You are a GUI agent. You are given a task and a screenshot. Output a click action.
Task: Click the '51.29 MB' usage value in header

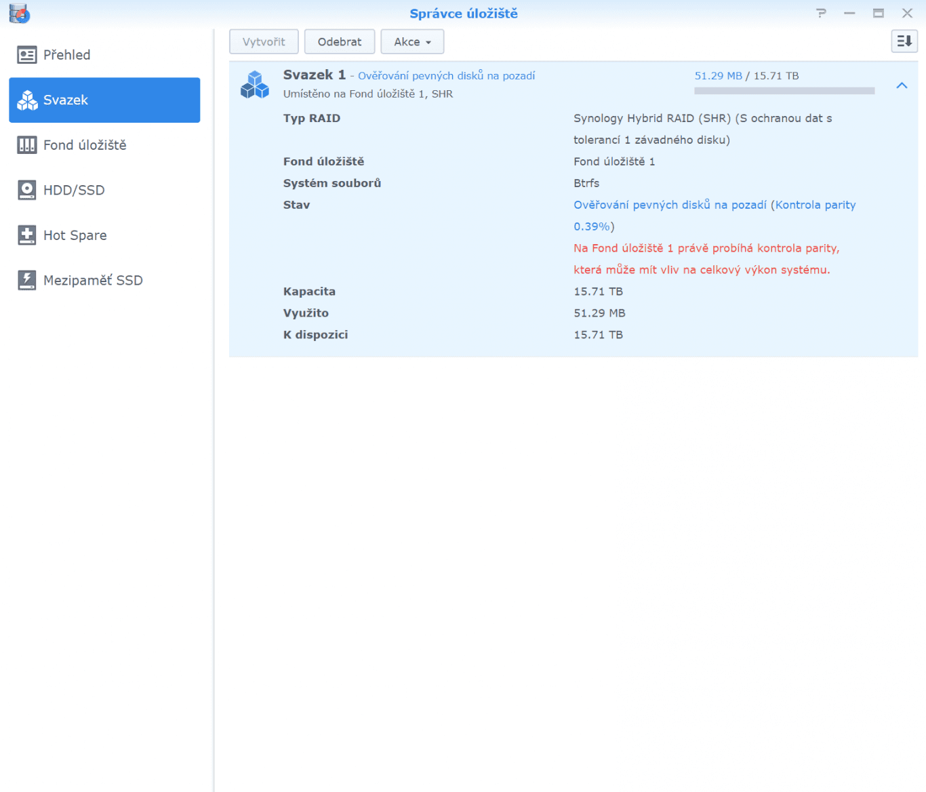[719, 76]
